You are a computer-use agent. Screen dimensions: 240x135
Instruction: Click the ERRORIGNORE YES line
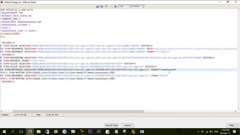[x=12, y=13]
